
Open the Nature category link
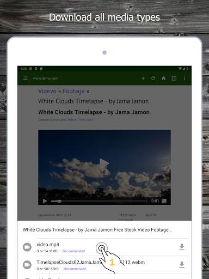click(x=72, y=120)
